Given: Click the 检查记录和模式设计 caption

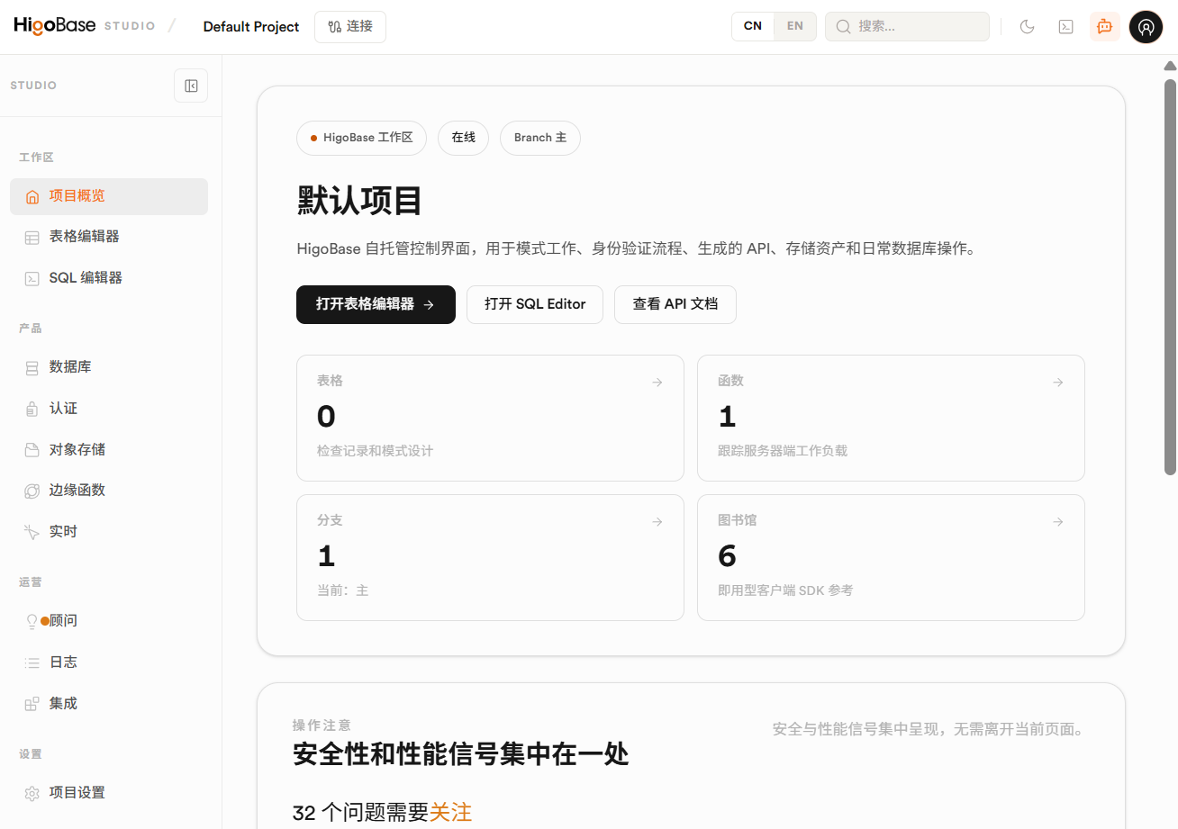Looking at the screenshot, I should point(375,451).
